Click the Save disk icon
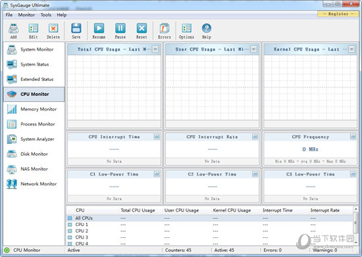The height and width of the screenshot is (257, 362). pos(76,31)
